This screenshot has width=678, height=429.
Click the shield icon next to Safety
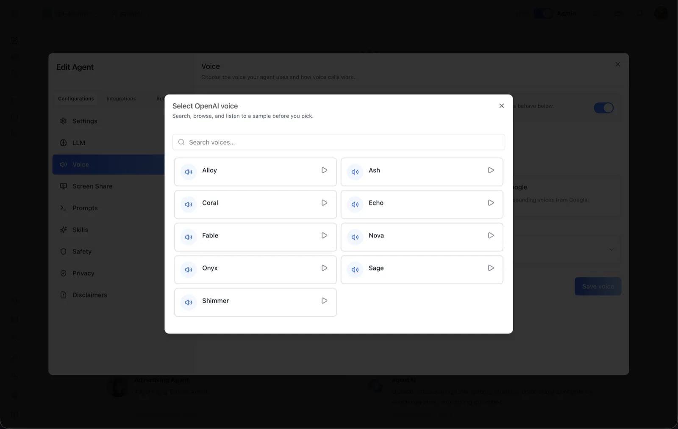(x=64, y=252)
